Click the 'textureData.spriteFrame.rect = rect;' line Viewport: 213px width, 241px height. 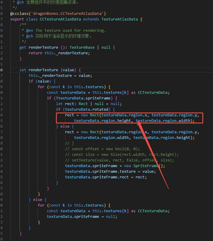click(x=106, y=177)
